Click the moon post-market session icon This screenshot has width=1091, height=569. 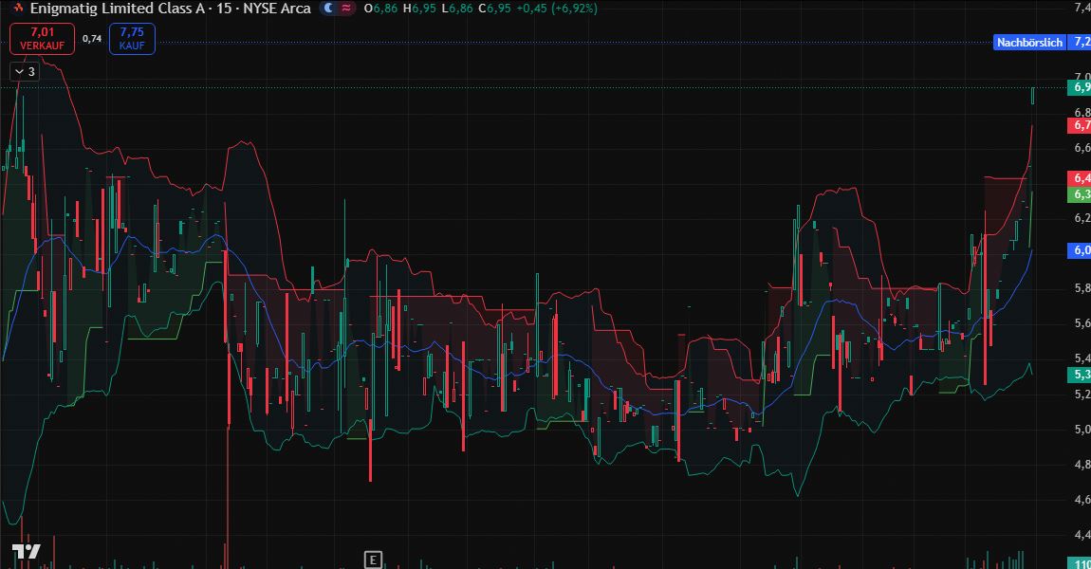click(328, 9)
